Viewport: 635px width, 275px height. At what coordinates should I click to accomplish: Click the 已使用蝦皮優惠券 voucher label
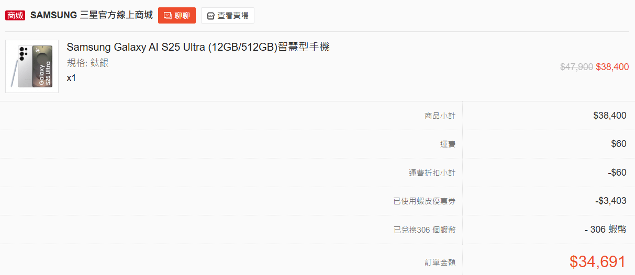point(424,201)
